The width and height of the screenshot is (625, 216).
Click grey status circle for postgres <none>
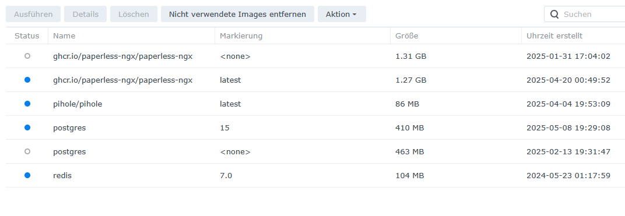(x=27, y=151)
